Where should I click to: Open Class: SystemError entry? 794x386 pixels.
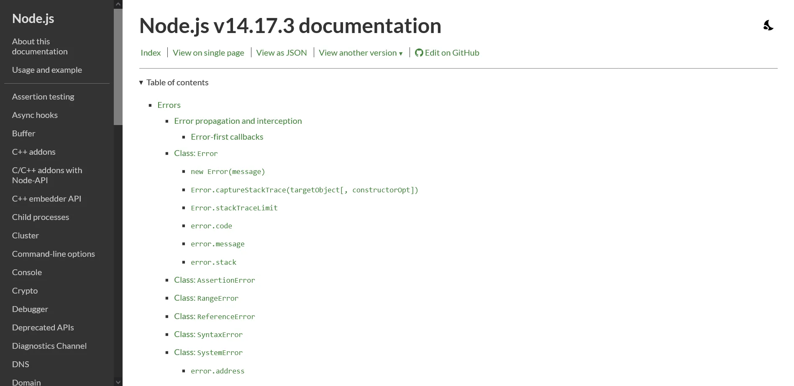click(208, 352)
